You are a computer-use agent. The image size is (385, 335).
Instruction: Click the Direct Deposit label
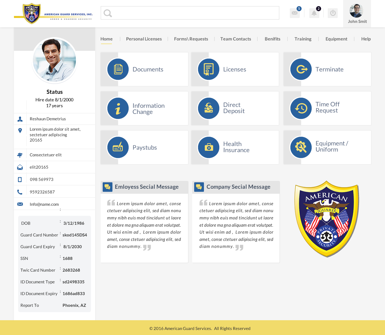tap(234, 108)
